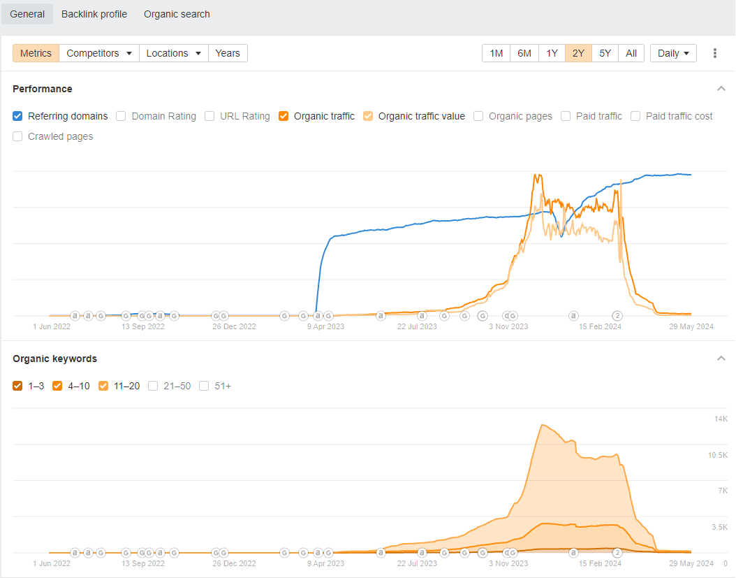Screen dimensions: 736x578
Task: Switch to the Years view button
Action: 228,53
